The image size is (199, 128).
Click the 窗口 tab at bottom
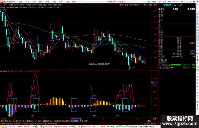6,121
